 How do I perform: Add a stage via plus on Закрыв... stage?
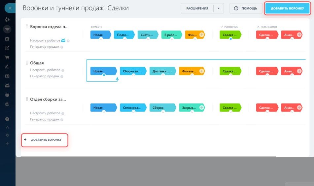click(202, 107)
